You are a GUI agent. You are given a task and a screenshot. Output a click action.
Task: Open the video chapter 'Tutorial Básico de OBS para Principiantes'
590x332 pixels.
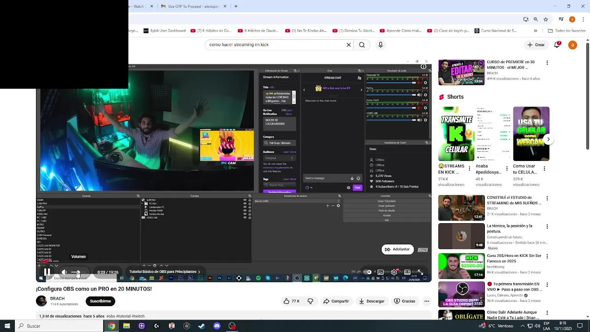click(x=165, y=272)
